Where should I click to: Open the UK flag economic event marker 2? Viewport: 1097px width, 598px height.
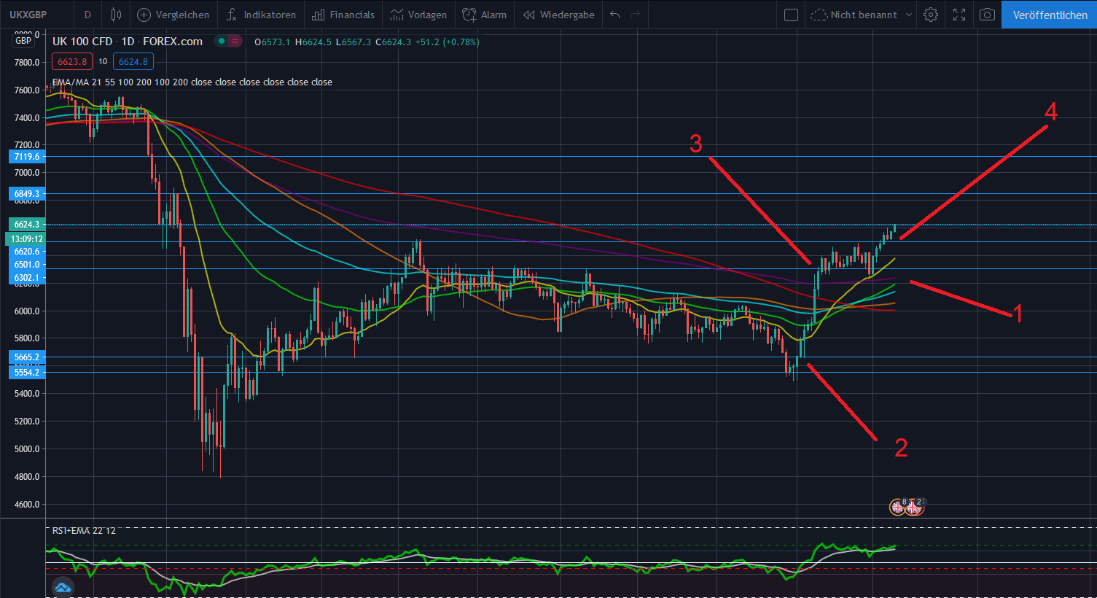[914, 507]
